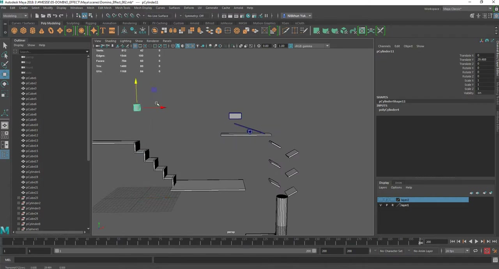Click the Symmetry: Off button
Viewport: 499px width, 269px height.
(194, 16)
